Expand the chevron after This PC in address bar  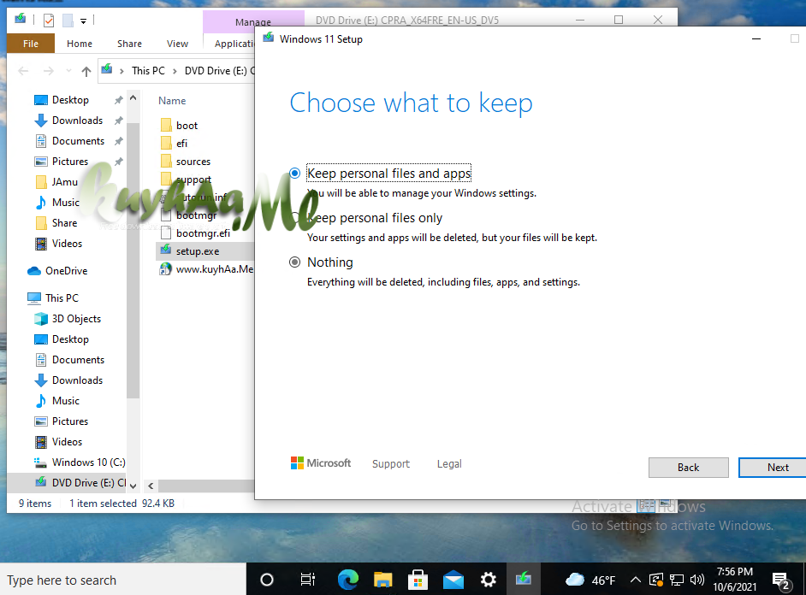pyautogui.click(x=175, y=71)
